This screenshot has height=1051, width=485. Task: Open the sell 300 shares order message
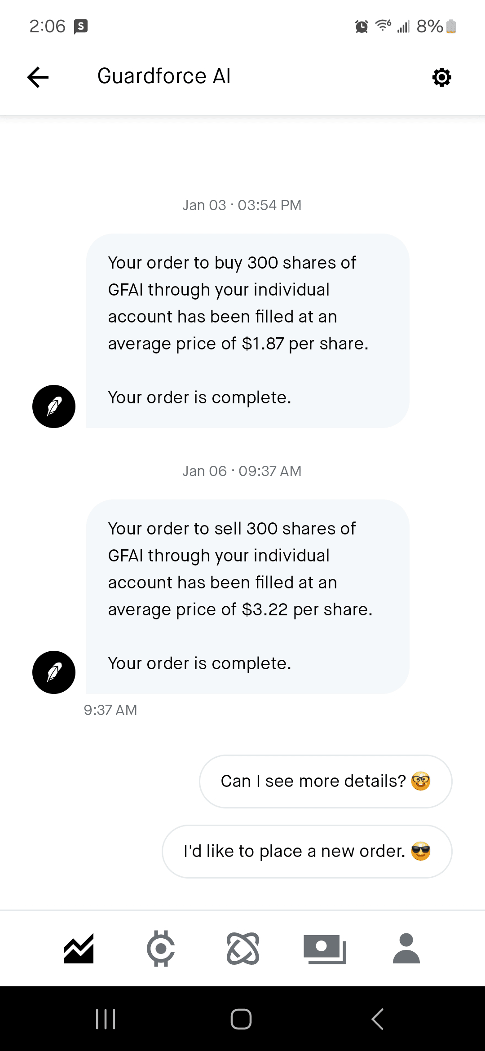247,596
